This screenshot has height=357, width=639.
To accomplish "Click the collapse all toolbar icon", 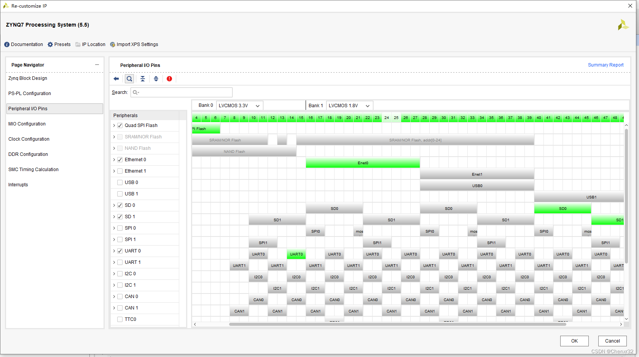I will [x=143, y=79].
